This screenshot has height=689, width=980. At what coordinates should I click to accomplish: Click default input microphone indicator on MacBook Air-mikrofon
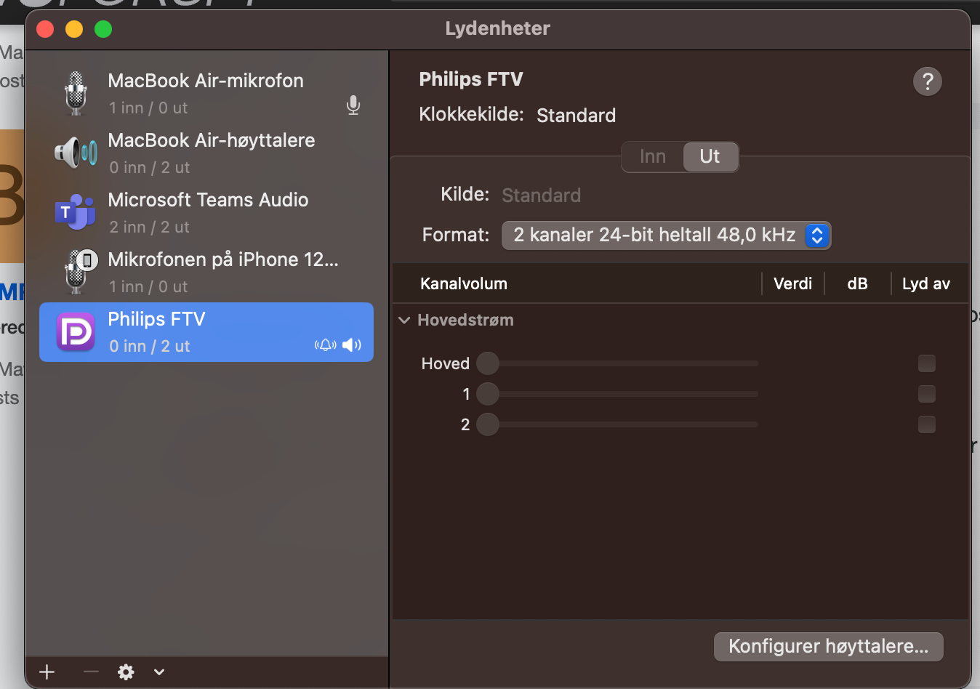353,105
